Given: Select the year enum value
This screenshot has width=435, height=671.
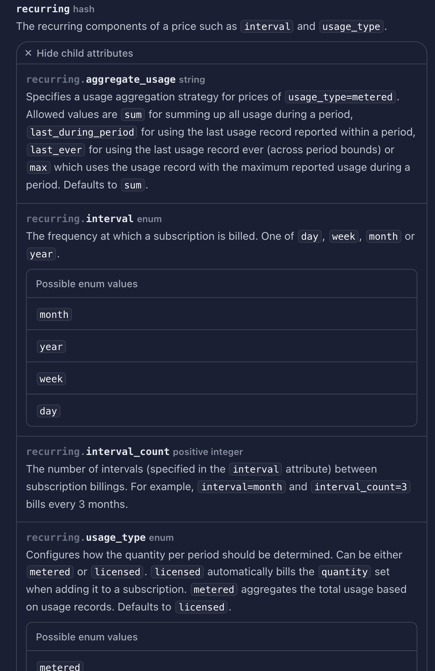Looking at the screenshot, I should pos(51,346).
